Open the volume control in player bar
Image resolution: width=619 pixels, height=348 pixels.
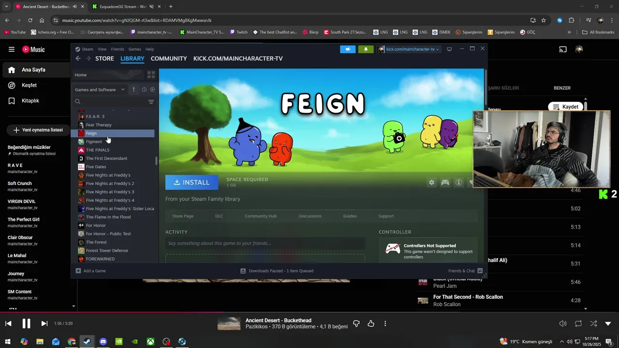563,323
